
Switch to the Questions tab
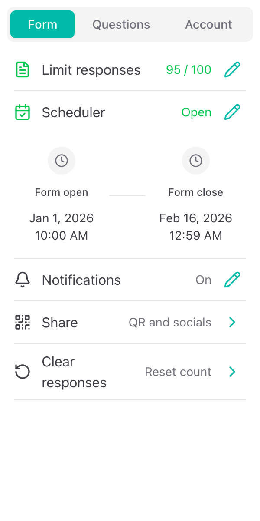coord(121,24)
